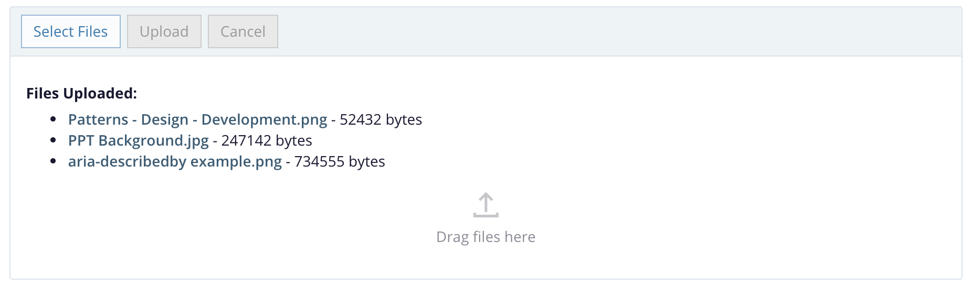The height and width of the screenshot is (286, 970).
Task: Click empty toolbar area right of Cancel
Action: coord(577,31)
